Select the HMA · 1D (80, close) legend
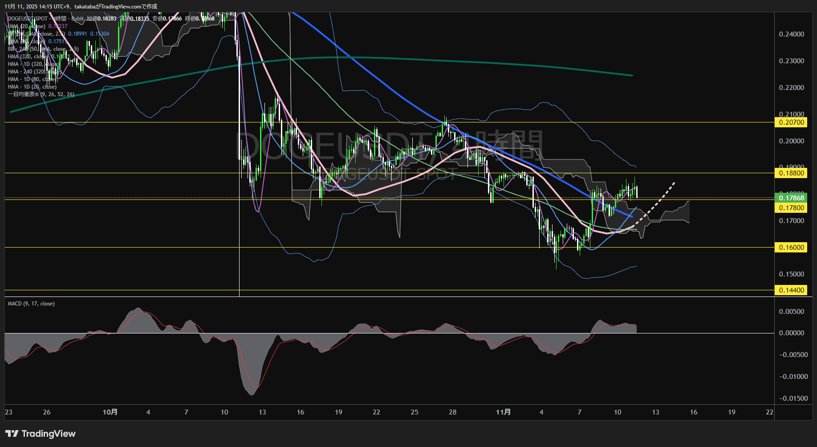817x447 pixels. [x=31, y=79]
